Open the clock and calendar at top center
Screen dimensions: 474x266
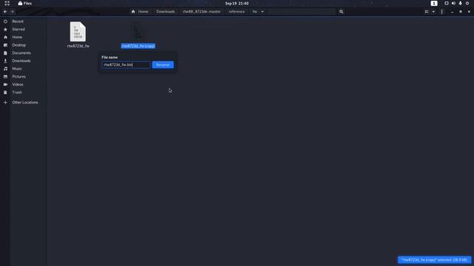pyautogui.click(x=237, y=3)
